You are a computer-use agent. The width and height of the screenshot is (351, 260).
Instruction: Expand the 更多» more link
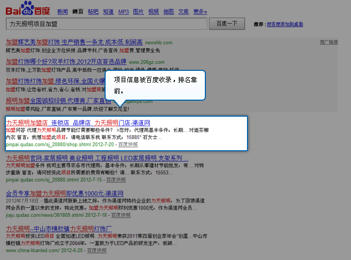click(x=200, y=12)
